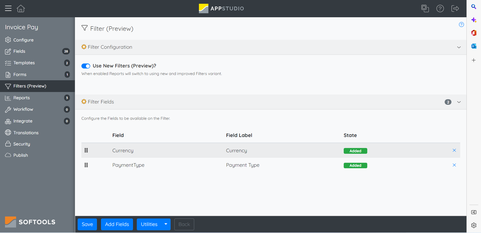Click the PaymentType field name cell
This screenshot has height=233, width=481.
[128, 165]
